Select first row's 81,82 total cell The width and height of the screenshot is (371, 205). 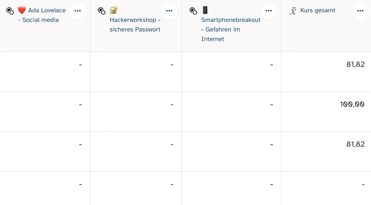tap(355, 64)
